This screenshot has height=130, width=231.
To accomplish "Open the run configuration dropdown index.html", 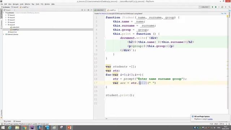I will 205,7.
